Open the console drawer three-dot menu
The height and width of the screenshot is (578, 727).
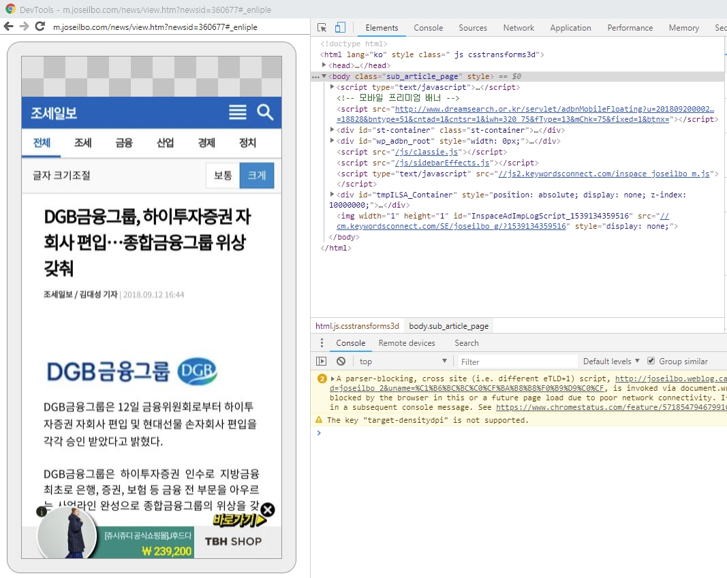coord(322,342)
